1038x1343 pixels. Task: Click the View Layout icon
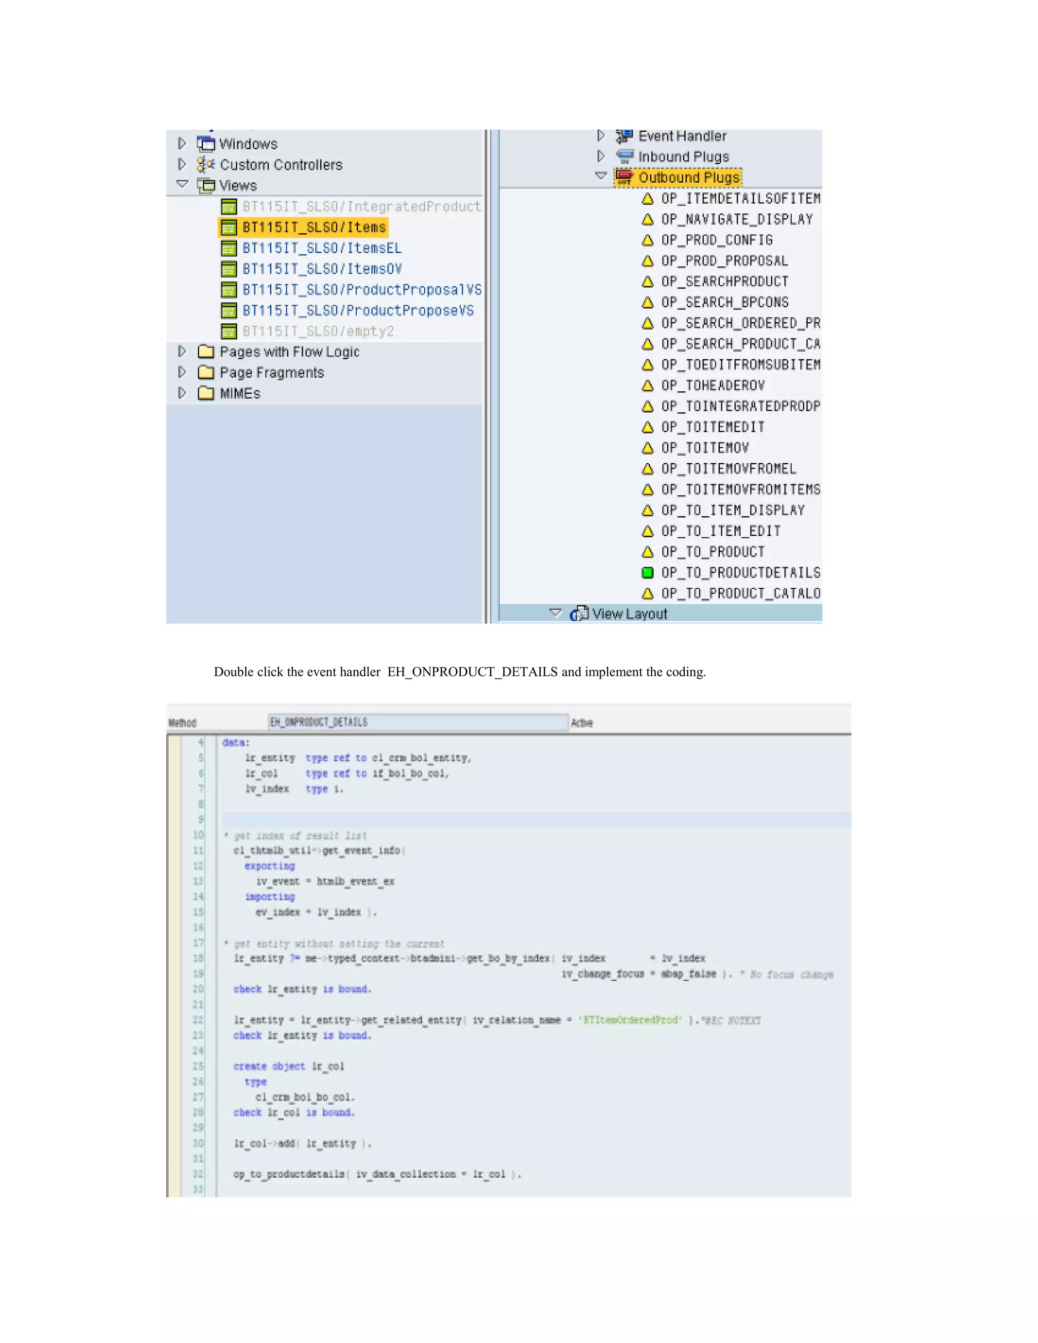579,614
